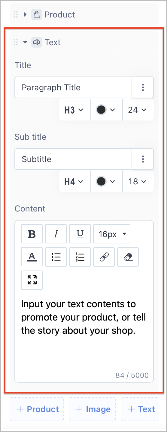Screen dimensions: 167x432
Task: Expand the editor to fullscreen
Action: point(32,280)
